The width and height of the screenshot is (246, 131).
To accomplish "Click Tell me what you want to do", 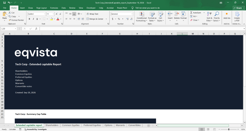I will click(148, 8).
